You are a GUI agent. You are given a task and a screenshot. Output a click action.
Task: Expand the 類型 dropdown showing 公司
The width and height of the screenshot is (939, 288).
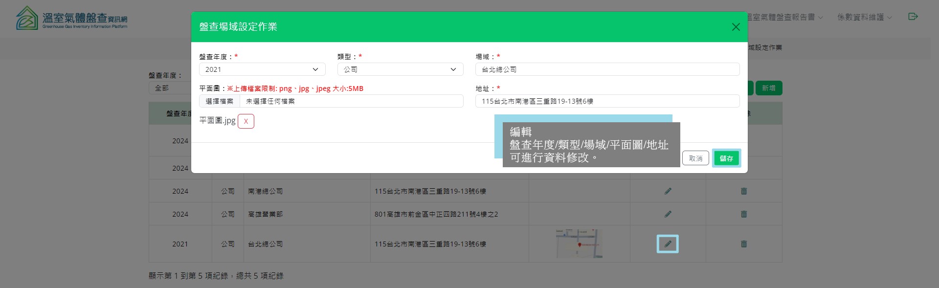(x=400, y=69)
